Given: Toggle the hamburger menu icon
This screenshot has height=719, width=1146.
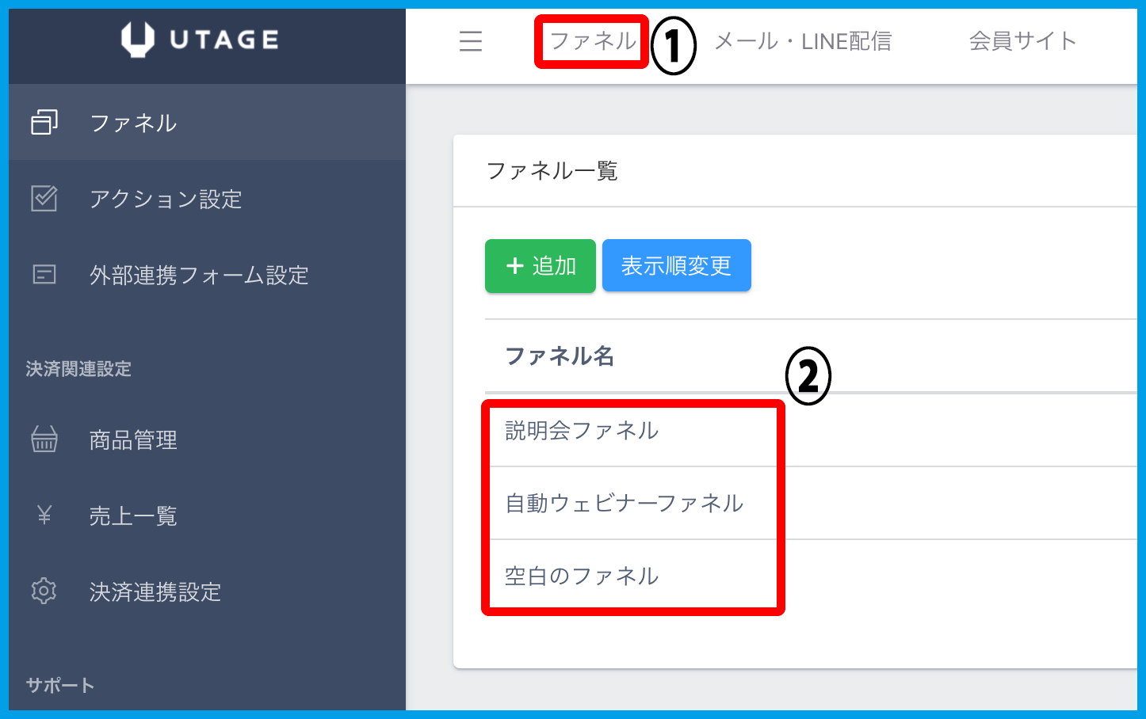Looking at the screenshot, I should point(471,41).
